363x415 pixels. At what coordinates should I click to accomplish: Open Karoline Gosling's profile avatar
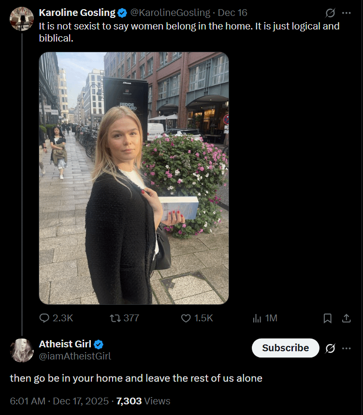tap(21, 19)
